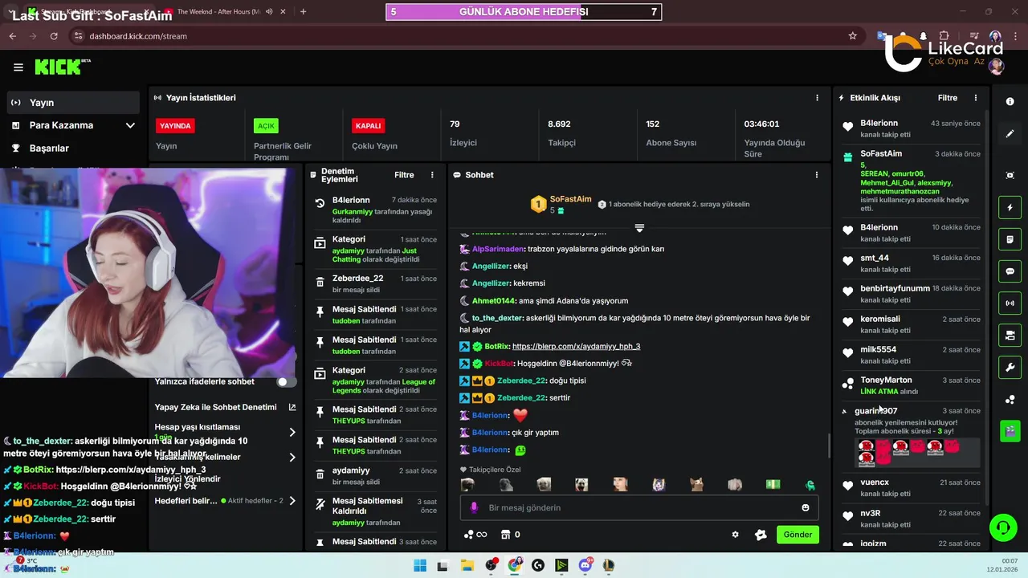
Task: Expand Hedefleri belirle active goals row
Action: (x=292, y=501)
